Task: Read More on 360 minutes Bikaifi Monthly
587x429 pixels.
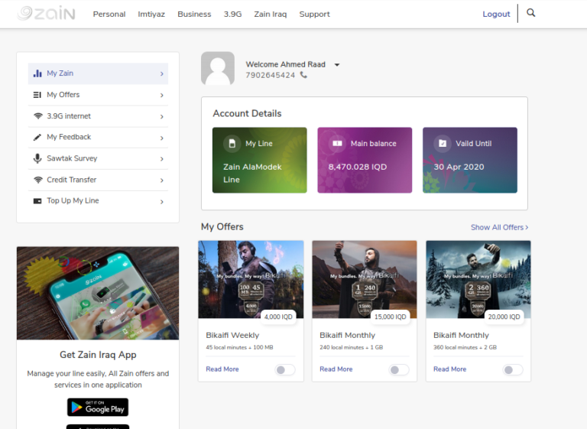Action: tap(450, 369)
